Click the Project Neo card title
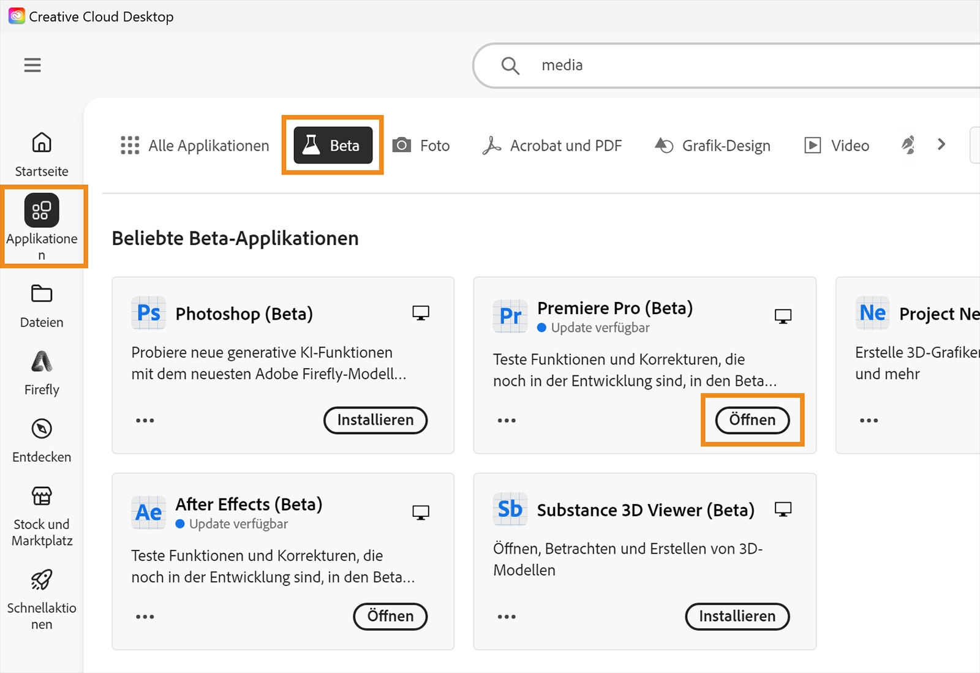Viewport: 980px width, 673px height. [940, 314]
